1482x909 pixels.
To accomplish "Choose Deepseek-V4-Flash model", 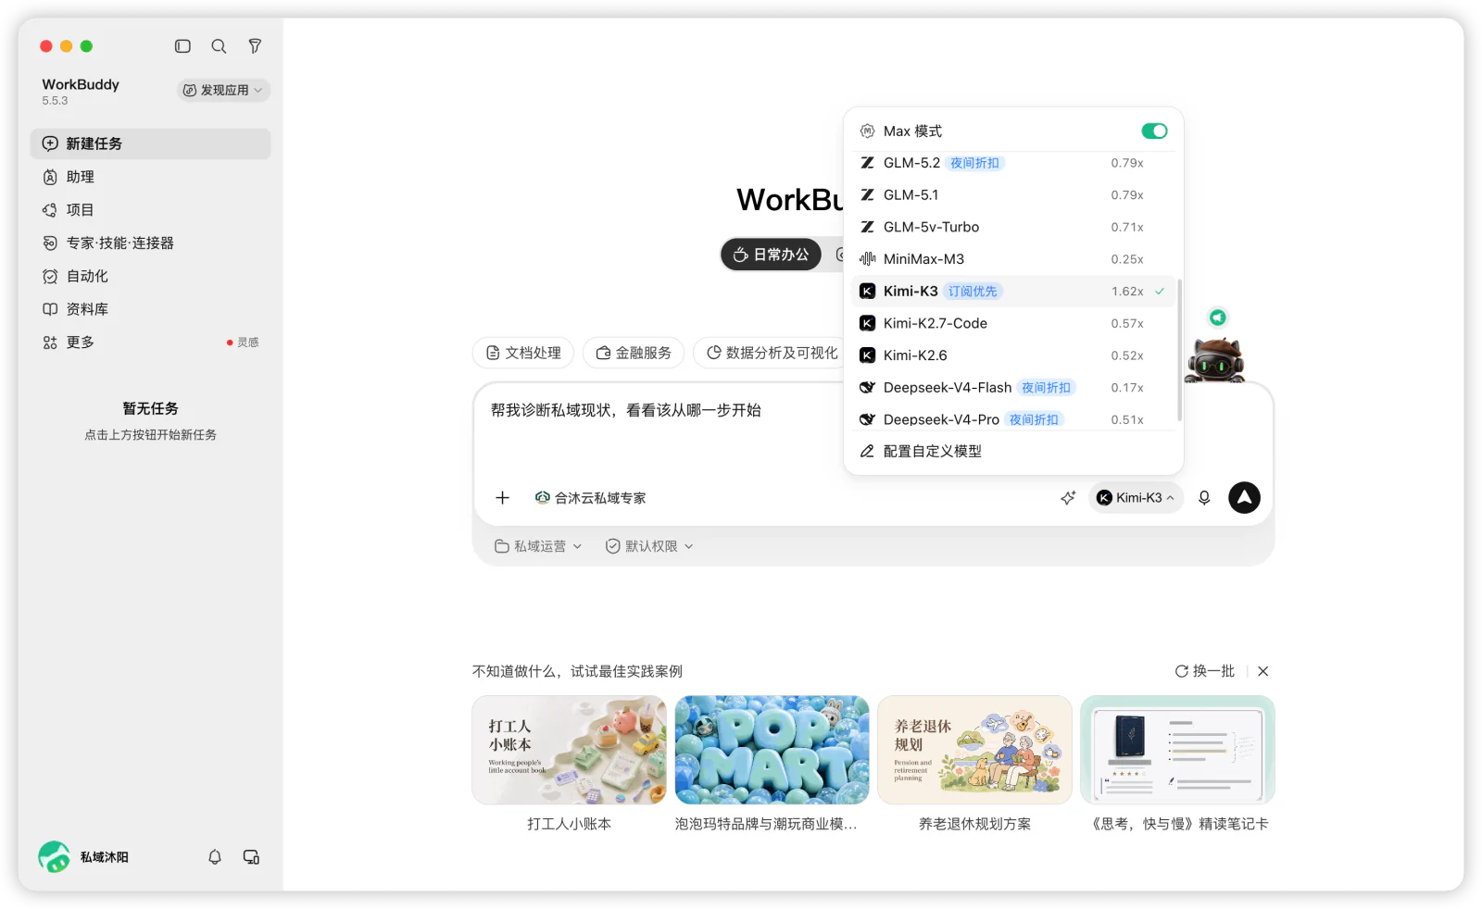I will (x=1013, y=388).
